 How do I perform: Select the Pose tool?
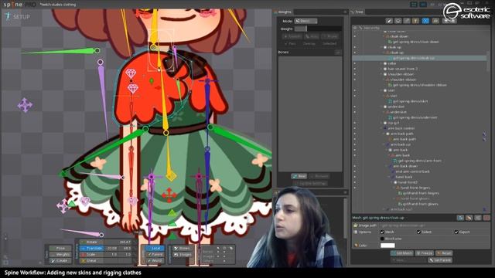[x=60, y=249]
